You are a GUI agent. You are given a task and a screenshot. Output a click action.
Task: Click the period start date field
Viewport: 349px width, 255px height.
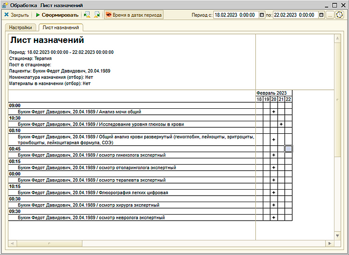pyautogui.click(x=235, y=15)
